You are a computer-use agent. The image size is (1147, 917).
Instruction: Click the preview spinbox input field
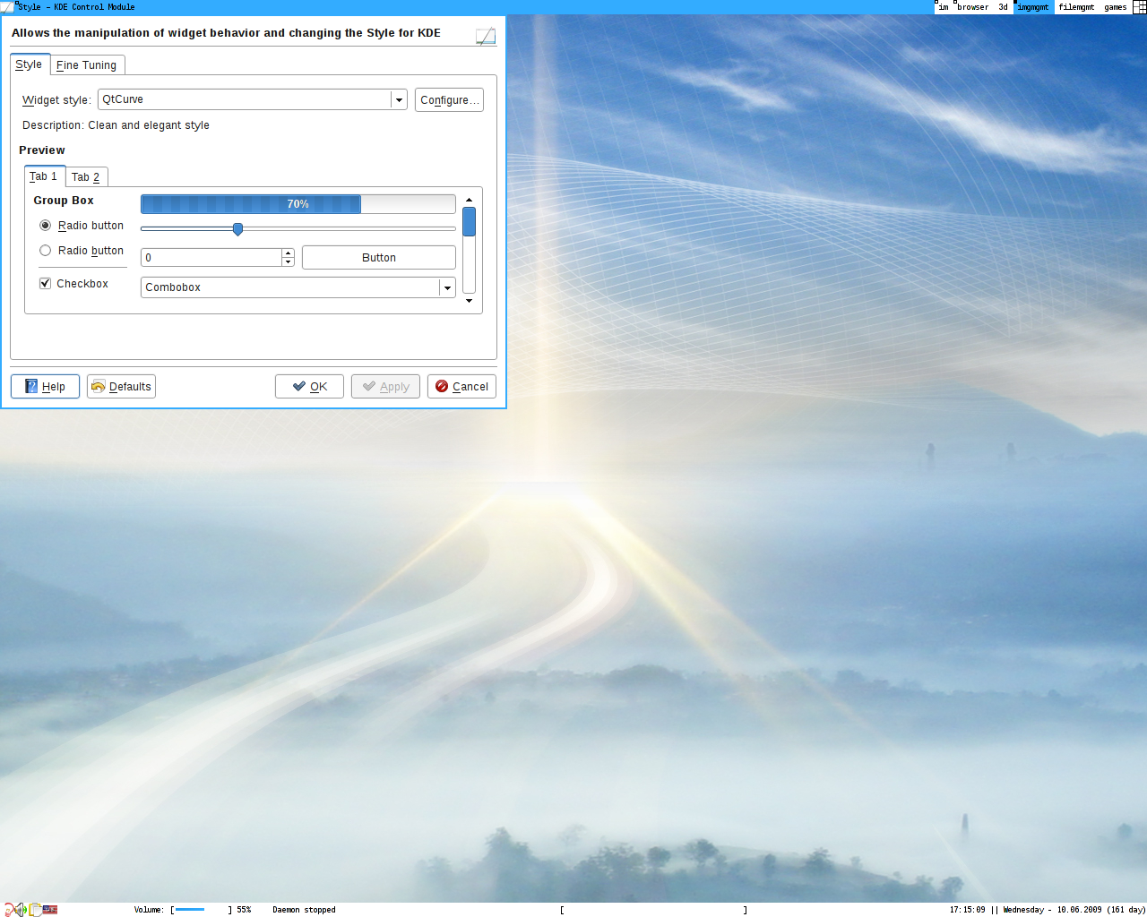pos(211,258)
